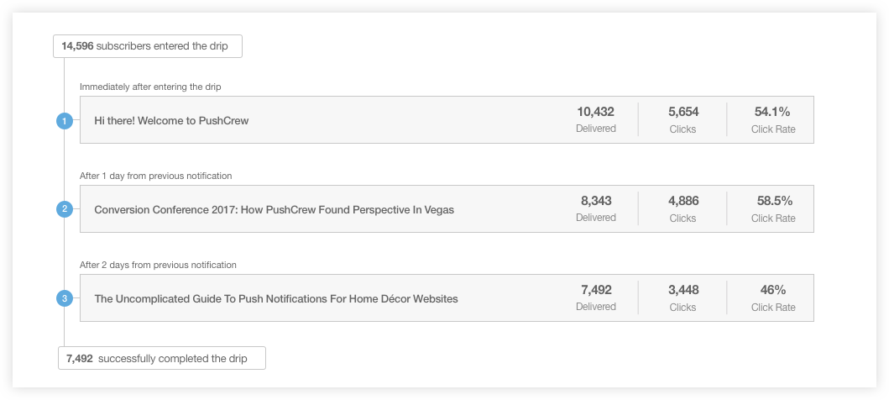Open the Uncomplicated Guide To Push Notifications title
Viewport: 889px width, 400px height.
click(276, 298)
